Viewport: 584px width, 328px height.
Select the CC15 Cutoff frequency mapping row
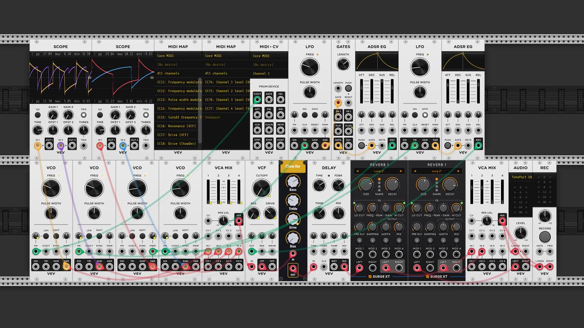point(178,118)
